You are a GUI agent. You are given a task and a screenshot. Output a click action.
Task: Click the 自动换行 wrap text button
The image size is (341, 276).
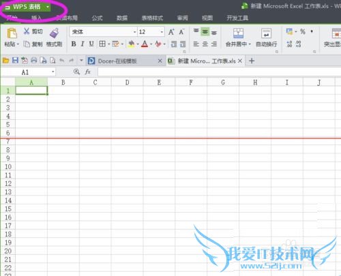266,37
